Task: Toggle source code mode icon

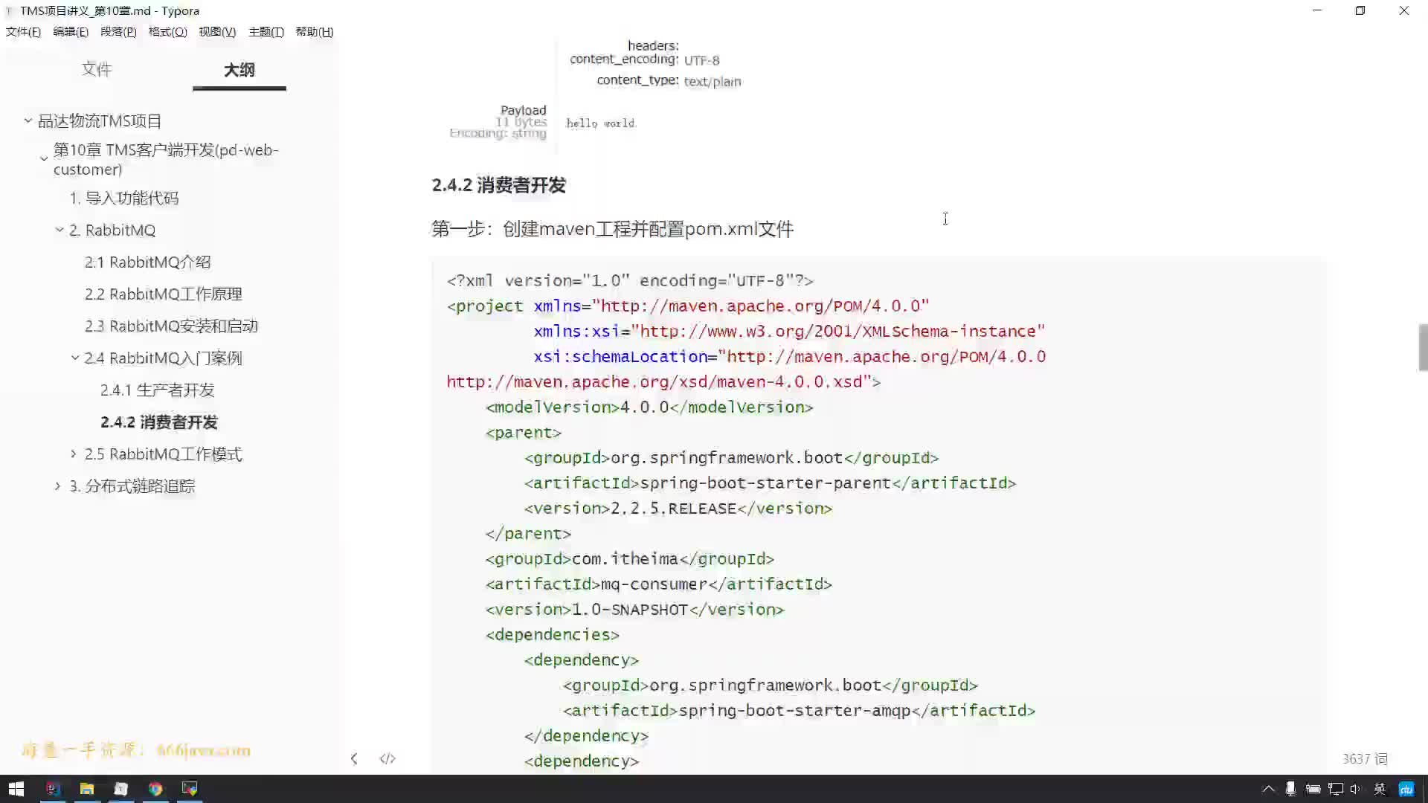Action: (x=387, y=758)
